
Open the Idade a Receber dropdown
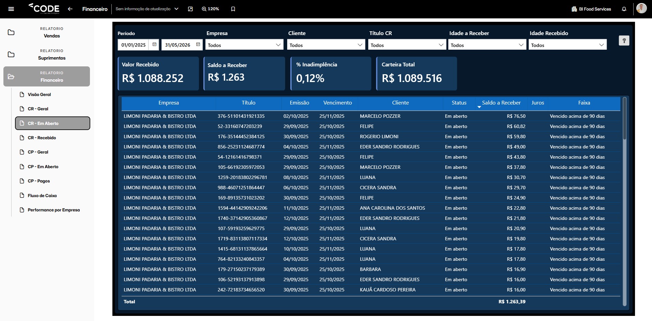pos(487,45)
